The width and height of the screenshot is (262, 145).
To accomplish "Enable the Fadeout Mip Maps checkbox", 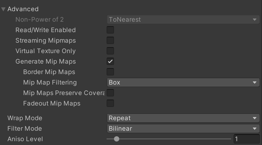I will point(110,104).
